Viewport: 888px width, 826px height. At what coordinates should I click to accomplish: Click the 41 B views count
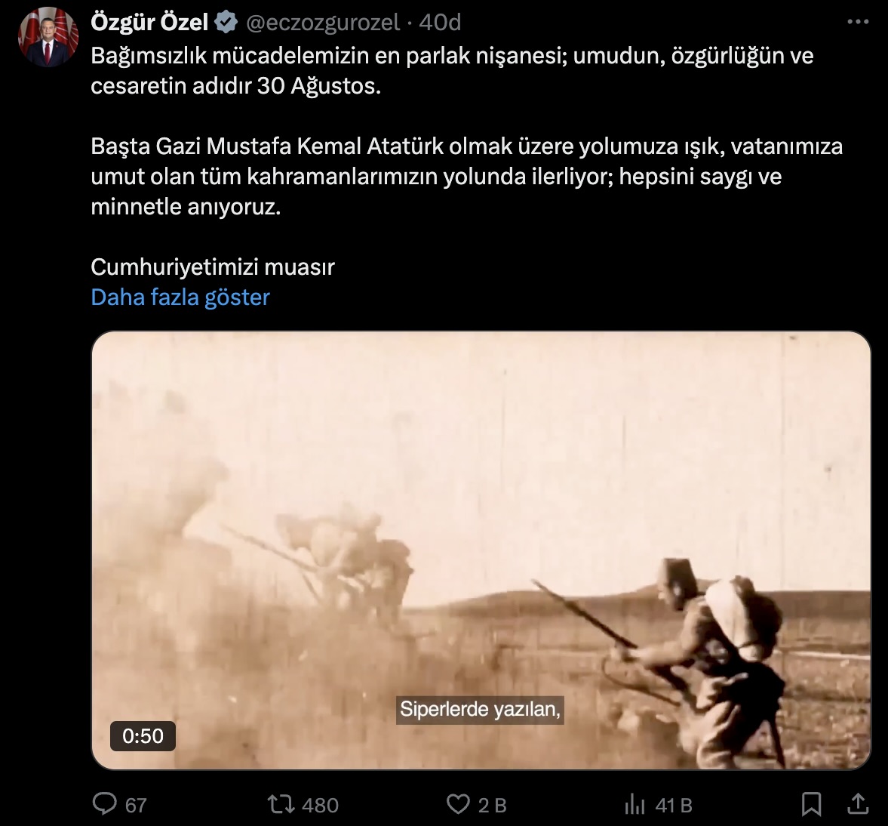(x=674, y=805)
